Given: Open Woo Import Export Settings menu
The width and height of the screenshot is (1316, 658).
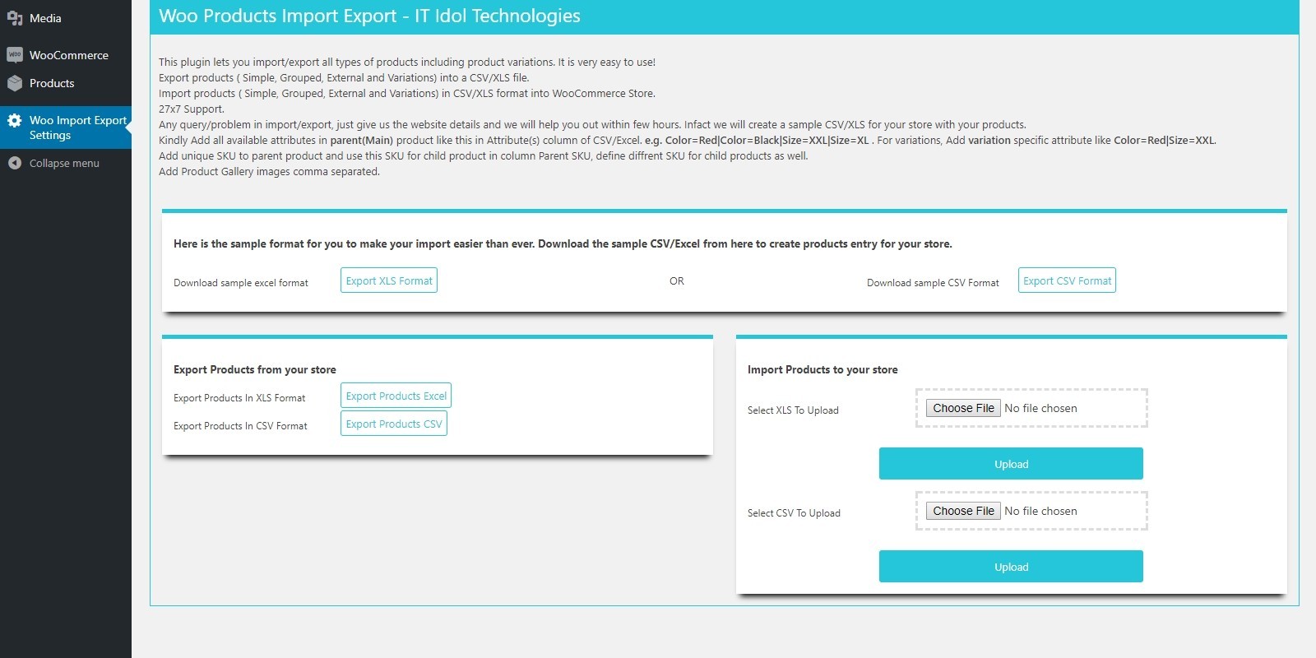Looking at the screenshot, I should click(x=66, y=127).
